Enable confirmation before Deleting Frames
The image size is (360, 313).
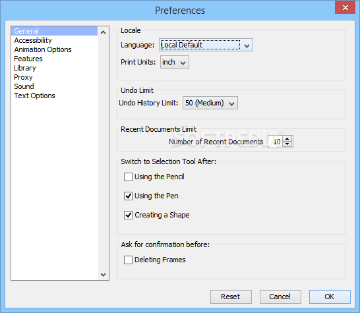(128, 260)
